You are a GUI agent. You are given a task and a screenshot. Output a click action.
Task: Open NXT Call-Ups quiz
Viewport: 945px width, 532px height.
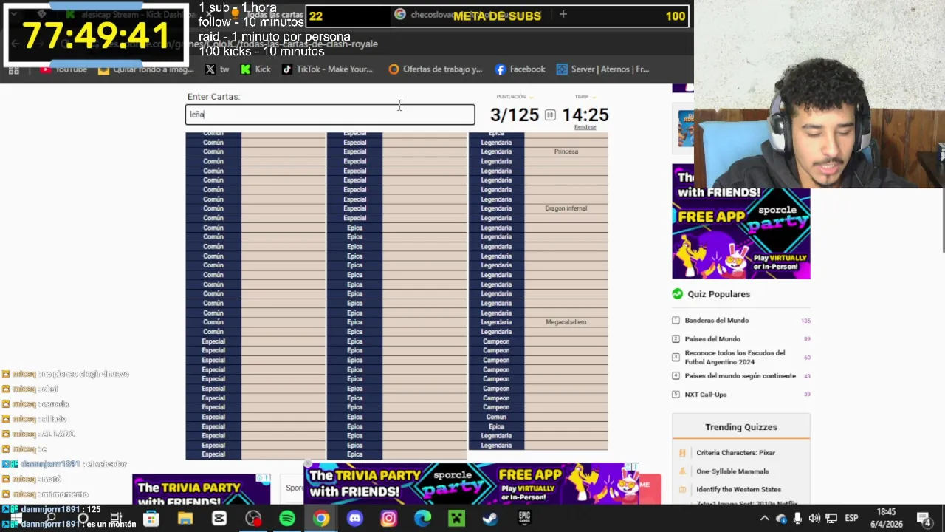click(x=706, y=395)
